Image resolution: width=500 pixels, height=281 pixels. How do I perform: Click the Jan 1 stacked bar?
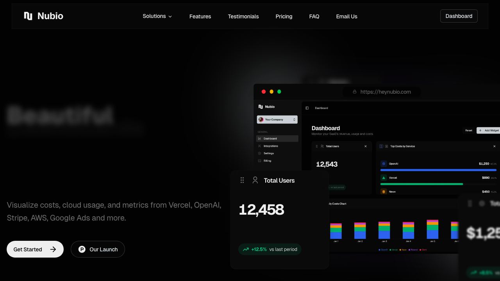(336, 231)
